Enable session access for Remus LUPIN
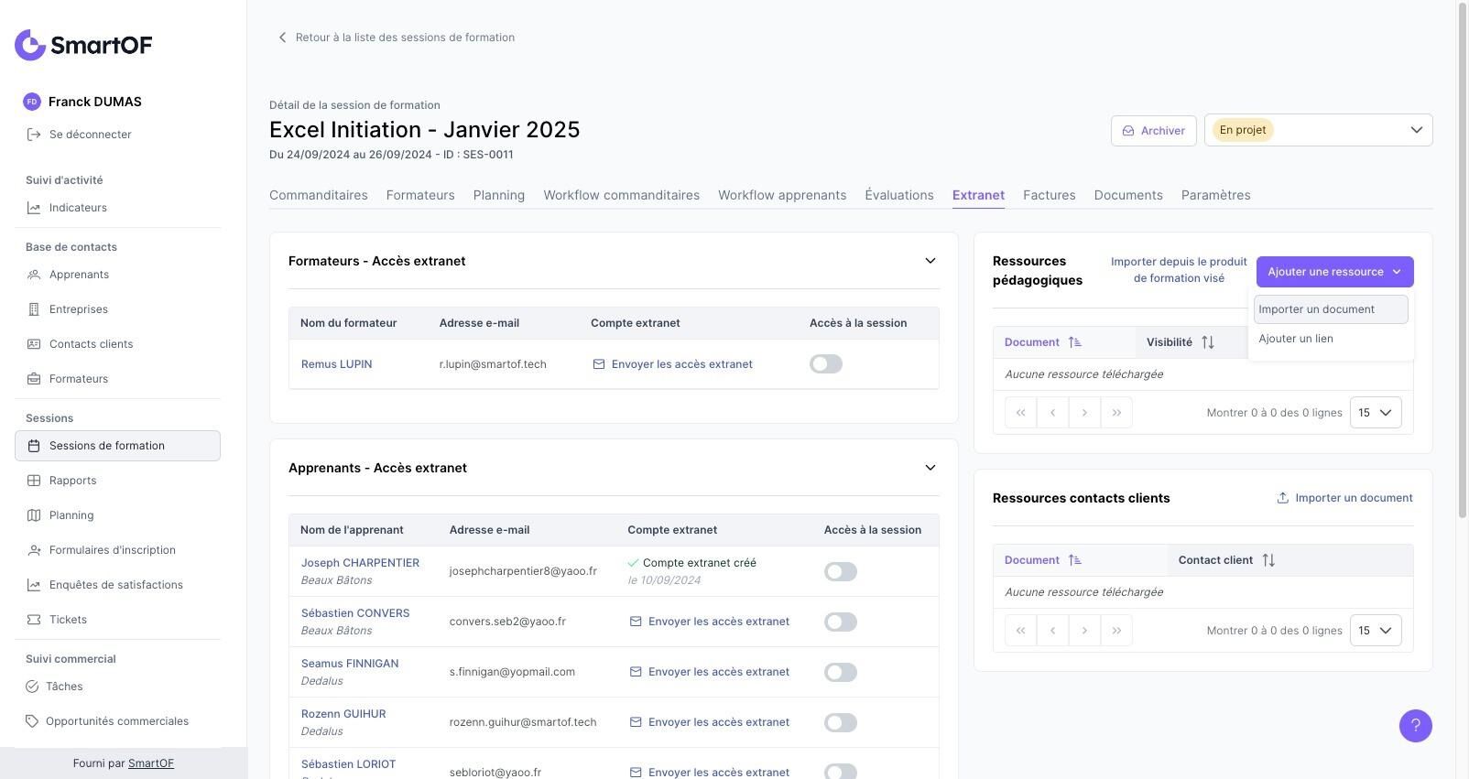 [826, 364]
